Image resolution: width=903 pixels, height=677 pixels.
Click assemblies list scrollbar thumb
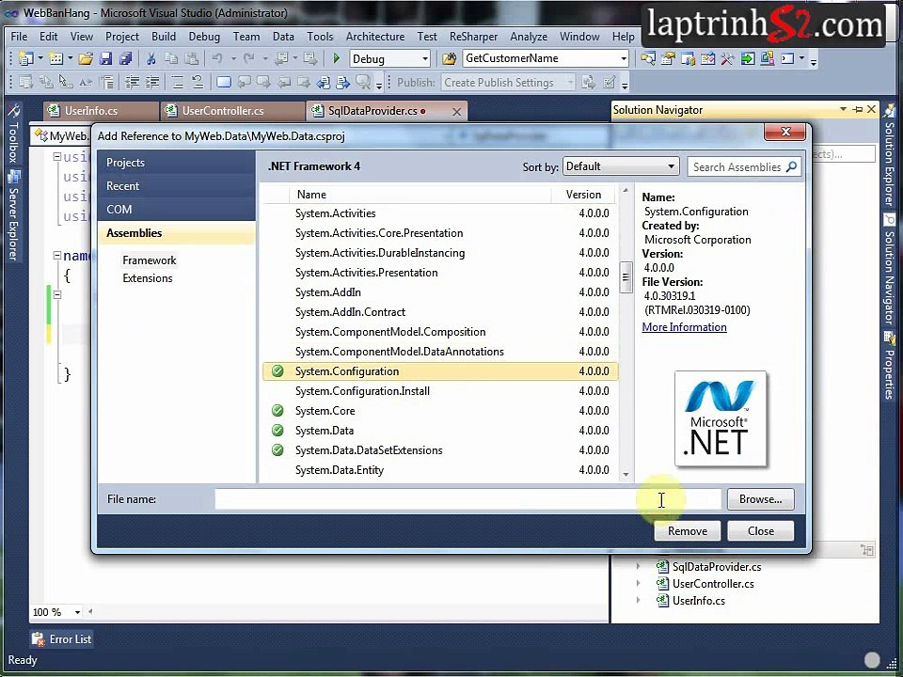pyautogui.click(x=626, y=277)
